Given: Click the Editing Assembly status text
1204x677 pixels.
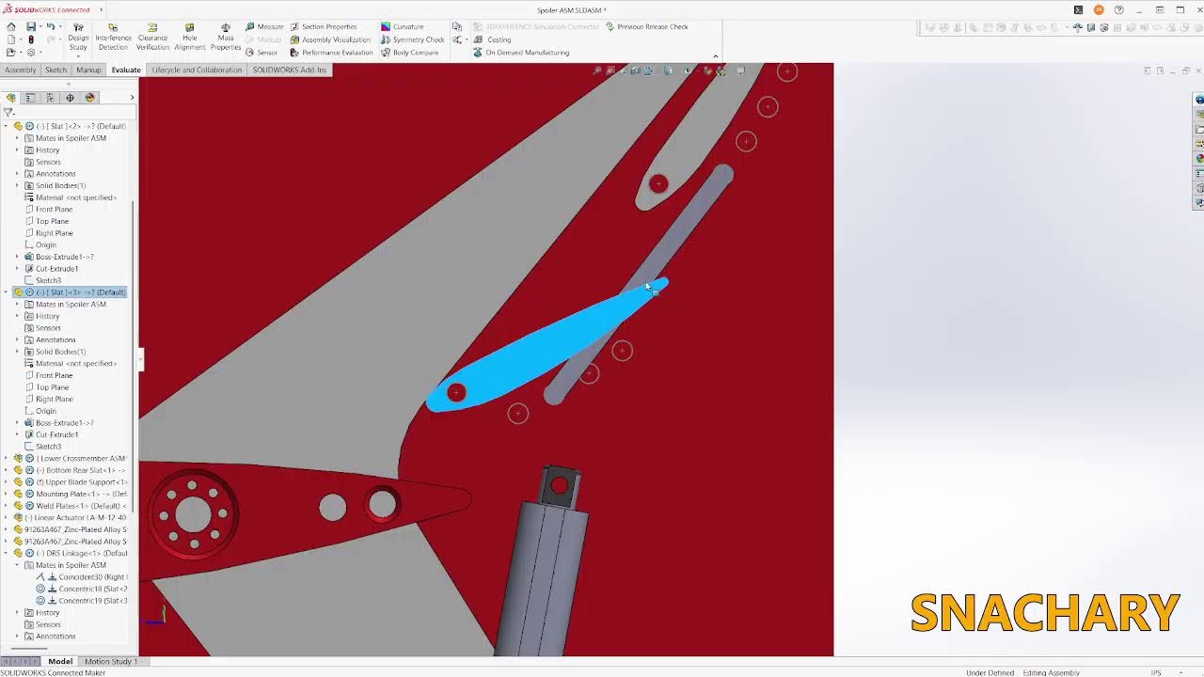Looking at the screenshot, I should pos(1052,672).
